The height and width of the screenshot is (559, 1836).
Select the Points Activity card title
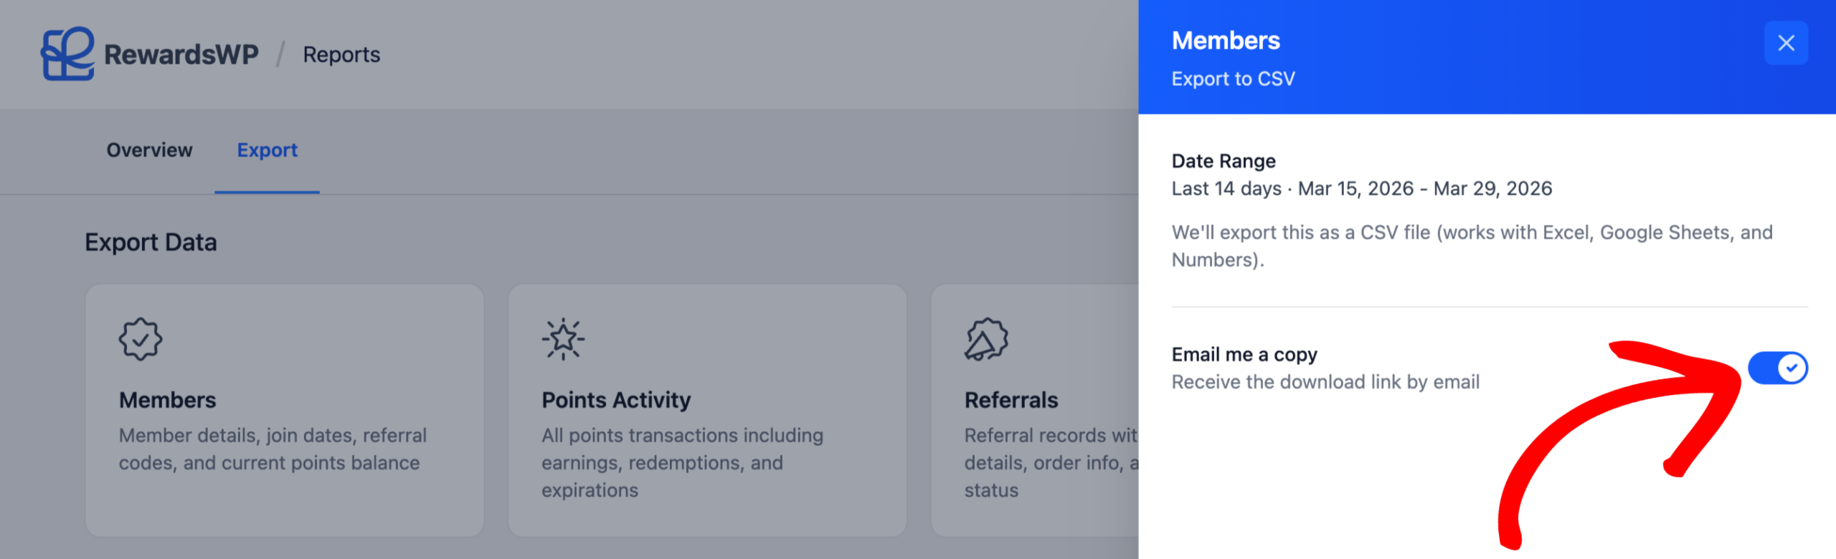[x=616, y=400]
